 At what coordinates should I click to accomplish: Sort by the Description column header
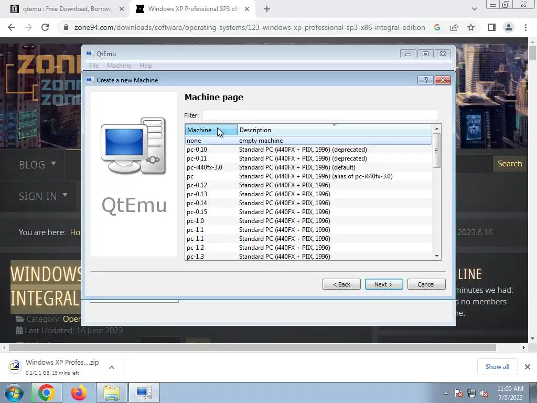[x=335, y=130]
